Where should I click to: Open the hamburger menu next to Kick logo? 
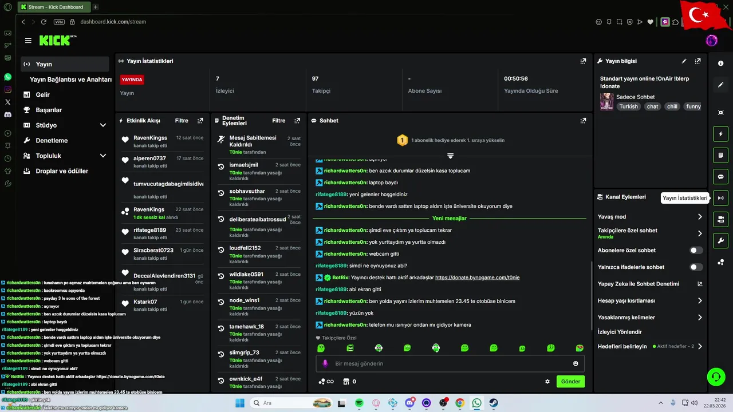[28, 41]
